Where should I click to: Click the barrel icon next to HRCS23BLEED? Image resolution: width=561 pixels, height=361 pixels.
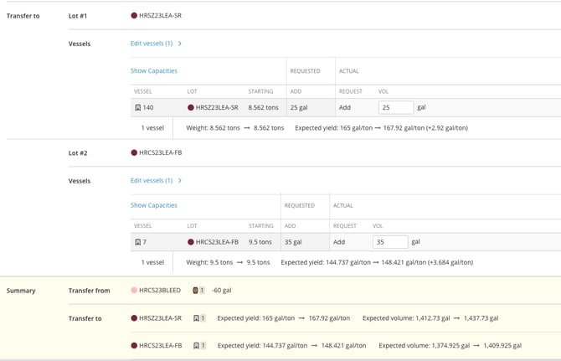pos(196,291)
